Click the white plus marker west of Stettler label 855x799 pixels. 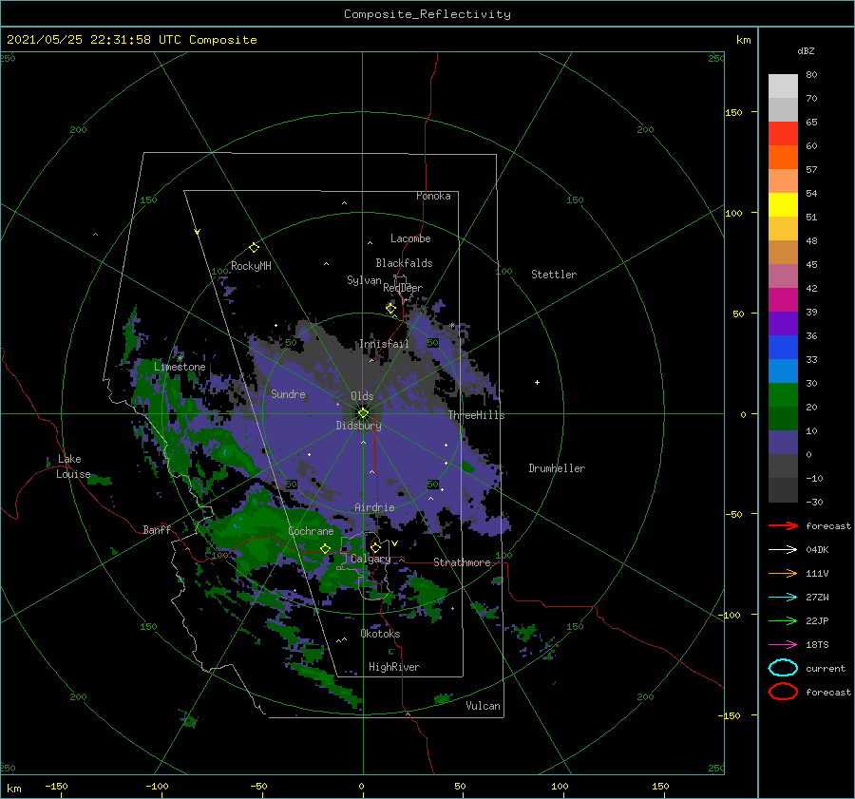pos(537,382)
